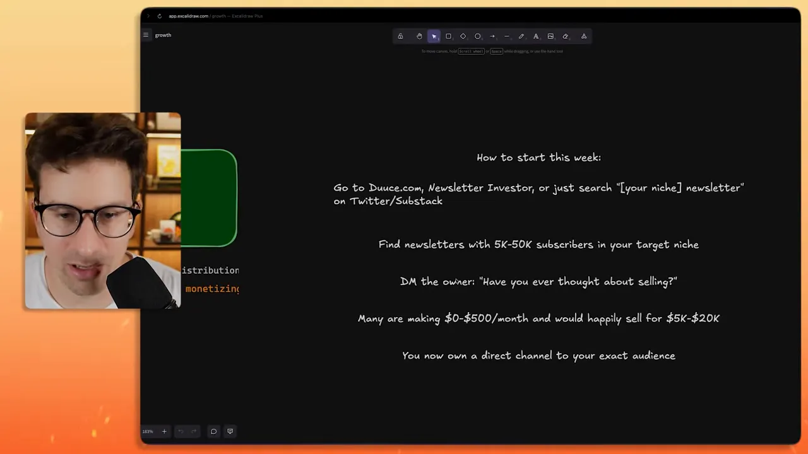Image resolution: width=808 pixels, height=454 pixels.
Task: Click the 'growth' scene title
Action: pos(163,35)
